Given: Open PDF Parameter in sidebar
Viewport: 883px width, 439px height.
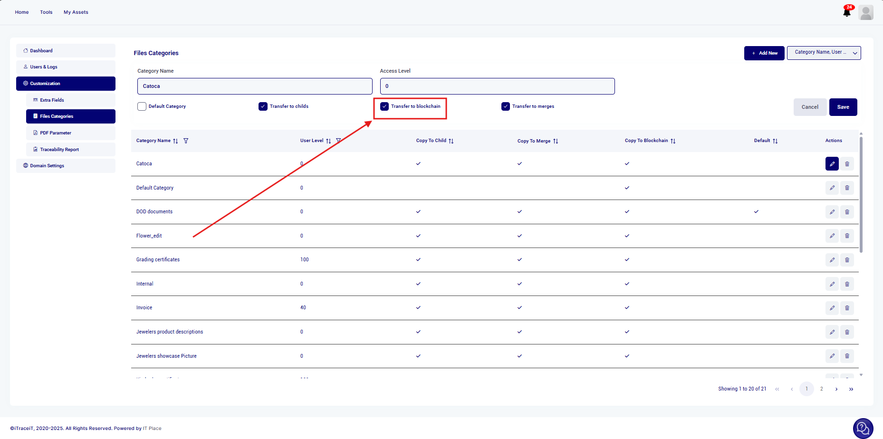Looking at the screenshot, I should coord(56,133).
